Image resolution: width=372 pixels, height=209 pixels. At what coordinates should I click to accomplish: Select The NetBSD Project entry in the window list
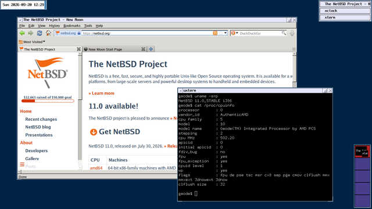coord(345,4)
